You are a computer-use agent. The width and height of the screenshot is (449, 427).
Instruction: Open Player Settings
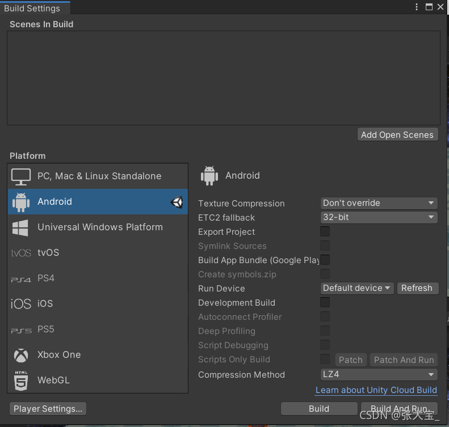(48, 409)
